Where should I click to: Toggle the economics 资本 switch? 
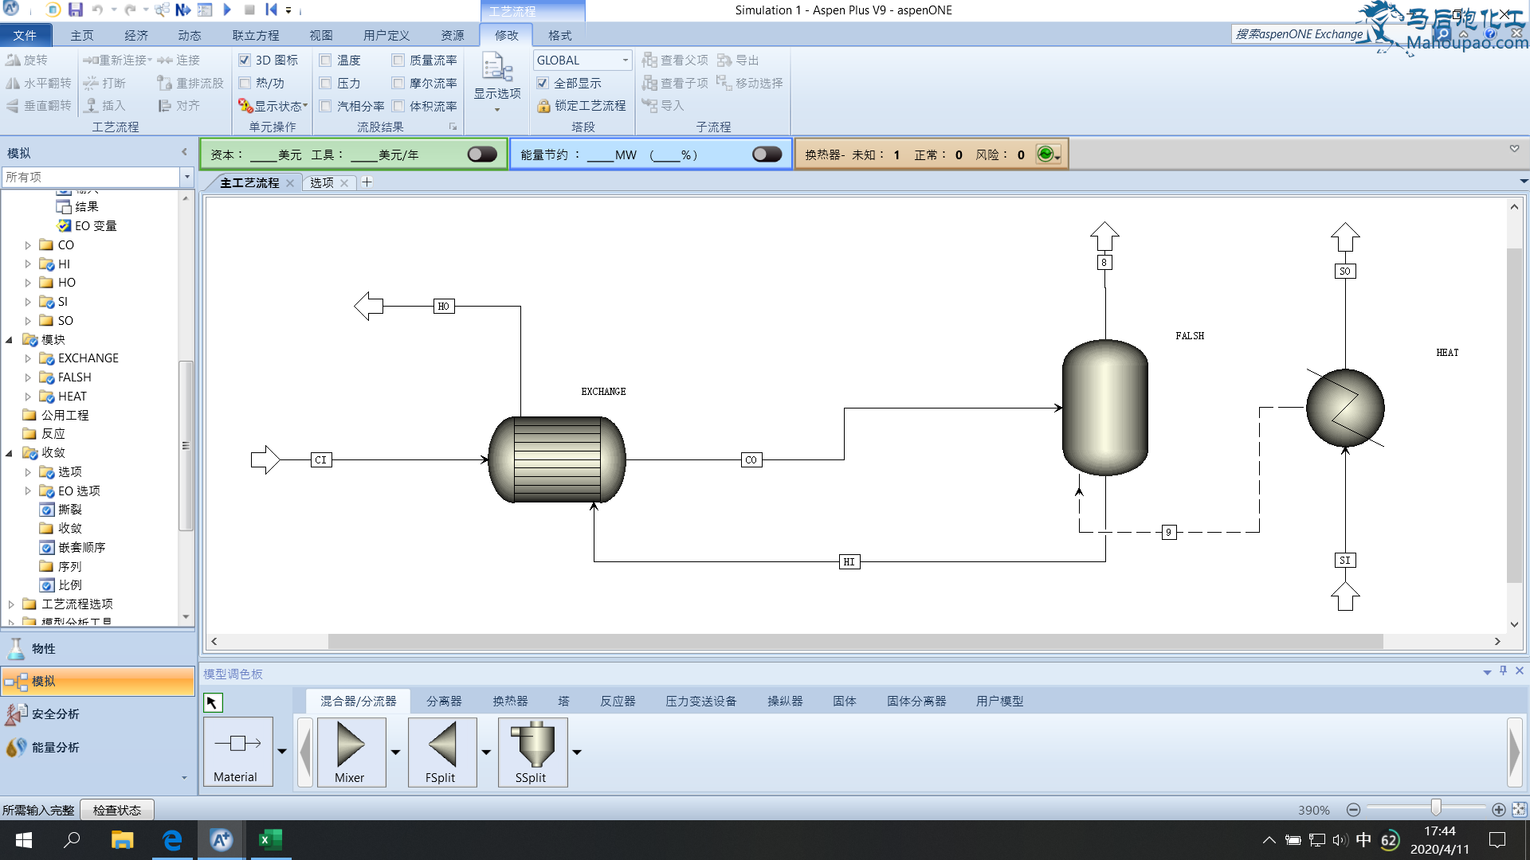tap(482, 154)
